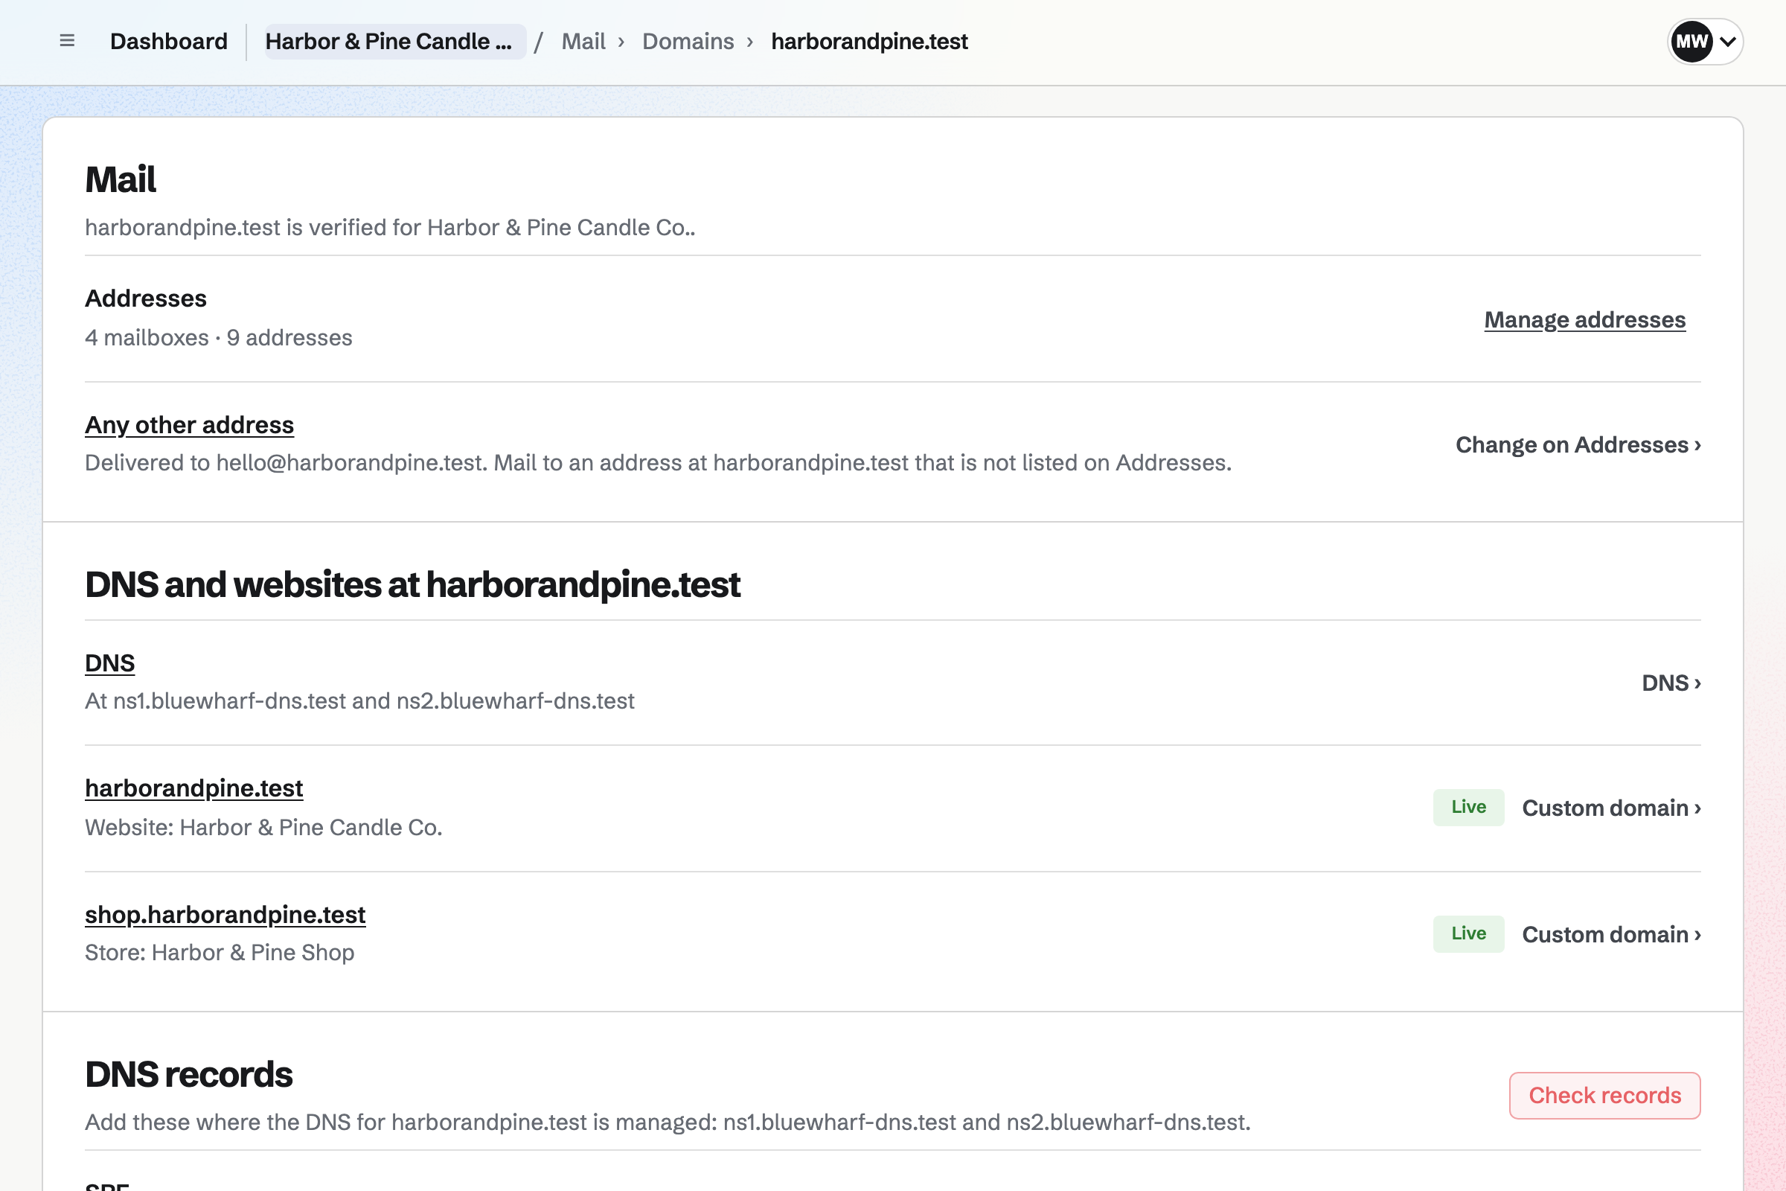Click the 'DNS records' heading
1786x1191 pixels.
[188, 1074]
